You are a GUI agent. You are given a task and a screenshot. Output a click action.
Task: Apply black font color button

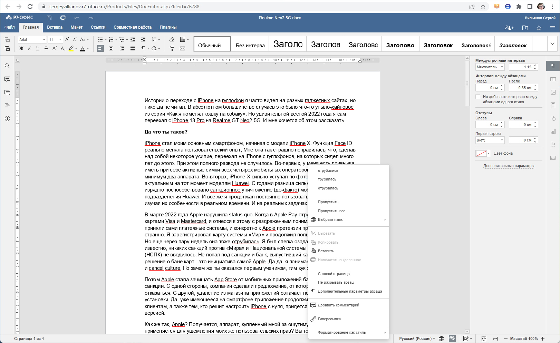pos(83,49)
